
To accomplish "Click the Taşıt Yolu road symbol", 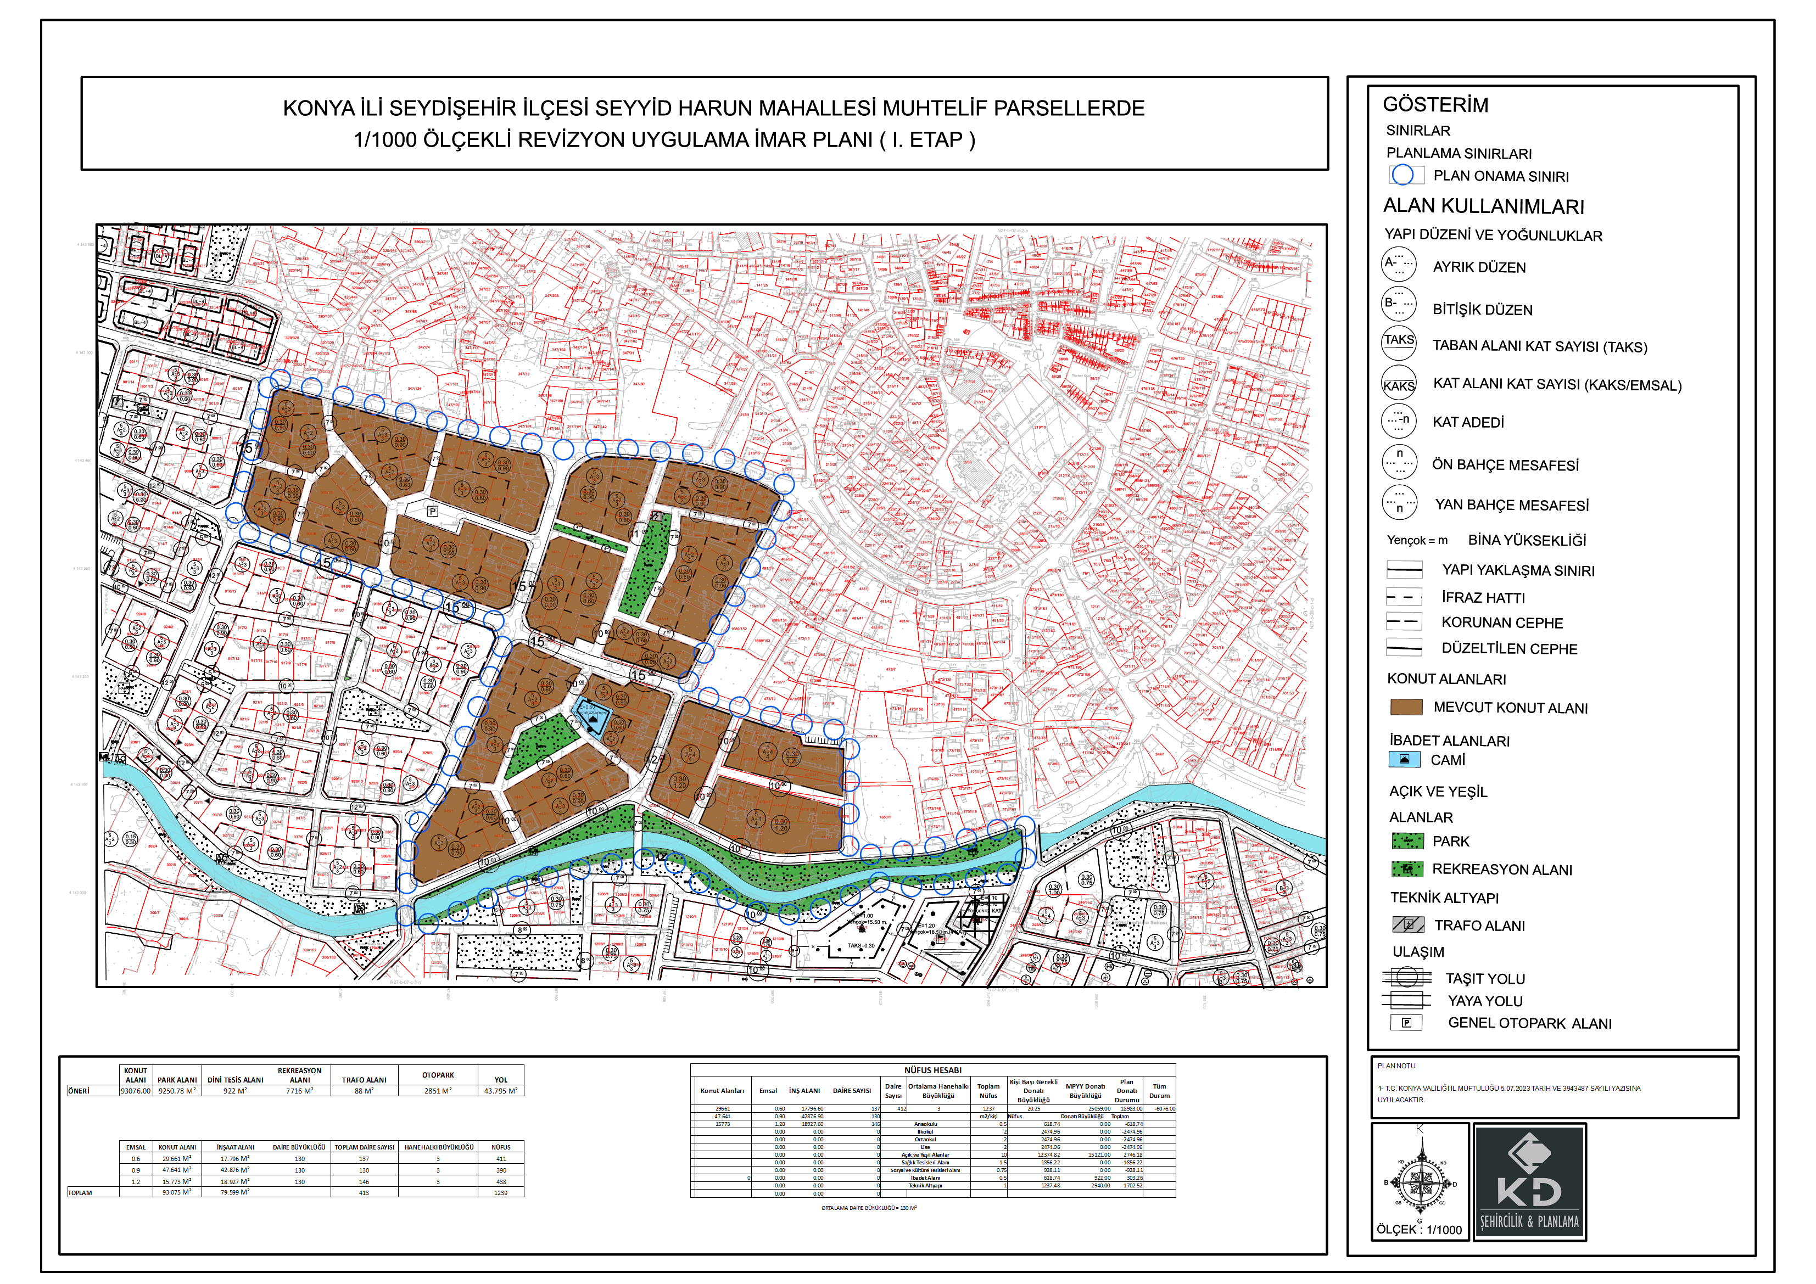I will pos(1406,977).
